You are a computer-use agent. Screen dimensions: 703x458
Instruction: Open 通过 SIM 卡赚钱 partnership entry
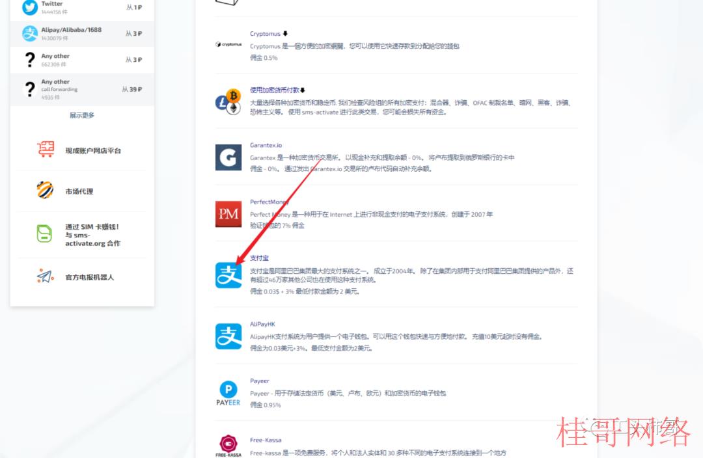point(93,235)
